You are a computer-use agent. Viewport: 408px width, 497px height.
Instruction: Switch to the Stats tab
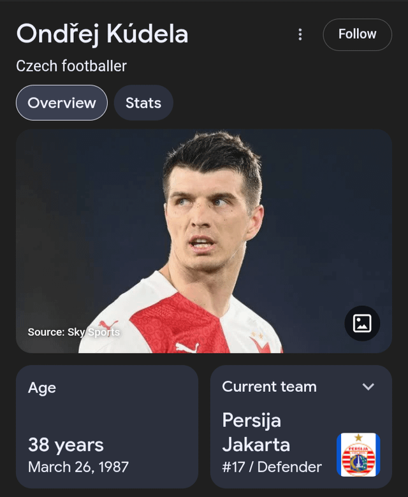pyautogui.click(x=143, y=103)
